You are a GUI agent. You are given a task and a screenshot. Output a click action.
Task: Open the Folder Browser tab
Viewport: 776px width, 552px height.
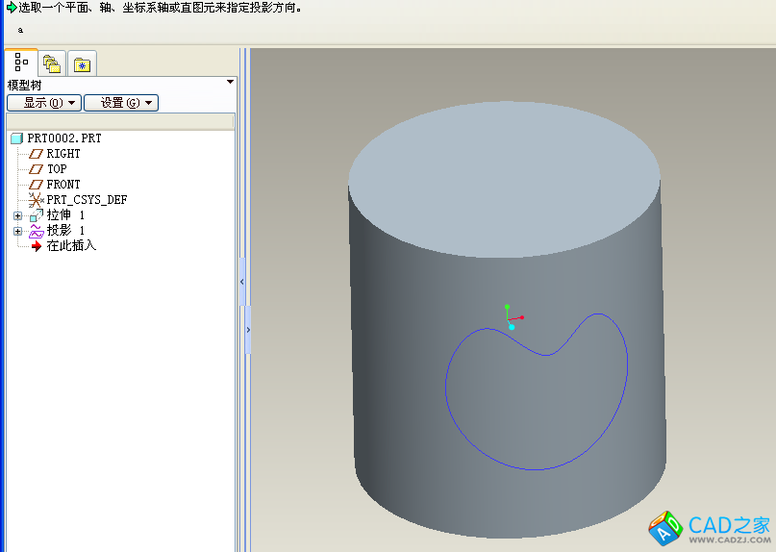(x=52, y=64)
